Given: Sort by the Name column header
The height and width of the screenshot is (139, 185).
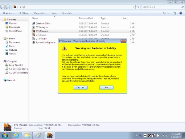Looking at the screenshot, I should (35, 18).
